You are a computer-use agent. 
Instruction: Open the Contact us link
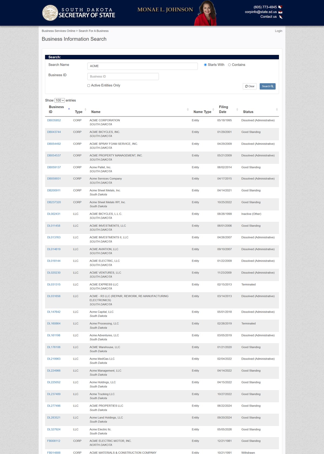point(268,17)
